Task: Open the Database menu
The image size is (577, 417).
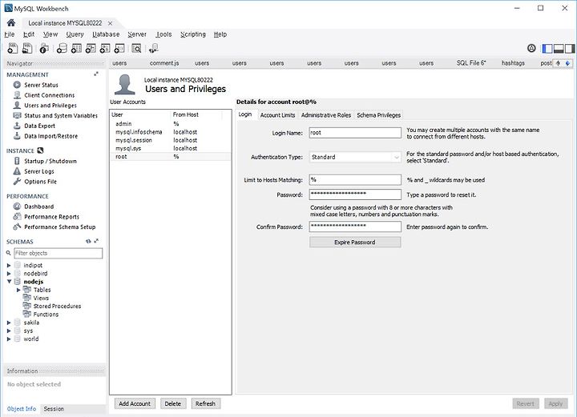Action: coord(106,34)
